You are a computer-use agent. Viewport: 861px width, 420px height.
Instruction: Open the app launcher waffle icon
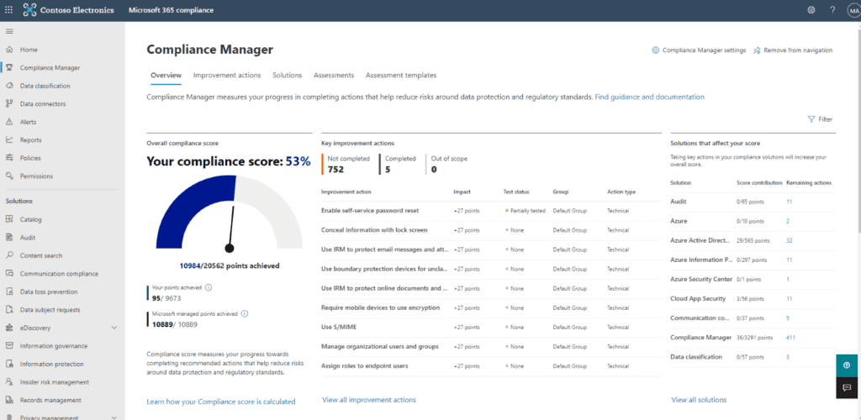coord(8,10)
